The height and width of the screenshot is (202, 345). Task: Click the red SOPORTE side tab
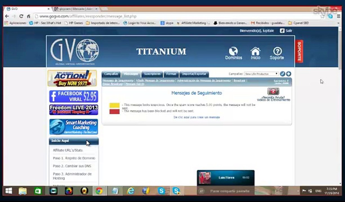click(x=299, y=51)
